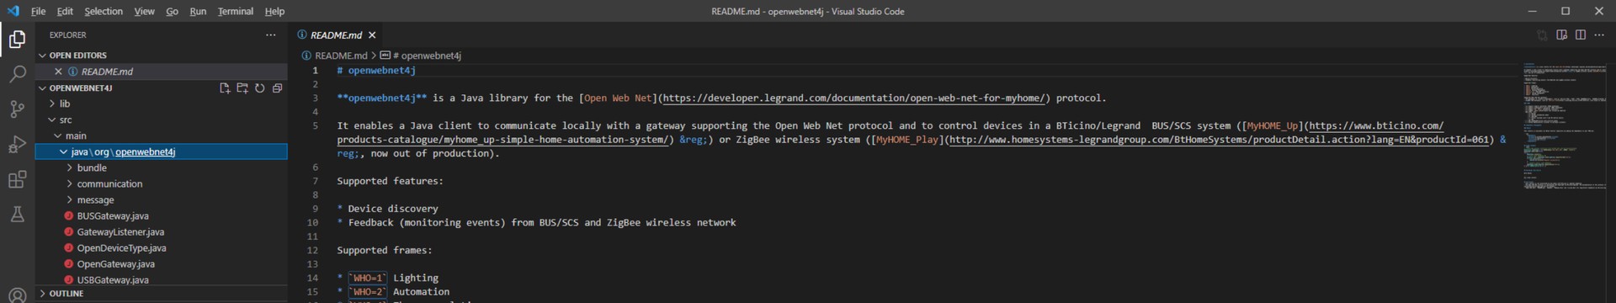Open OpenGateway.java file
The image size is (1616, 303).
[115, 263]
